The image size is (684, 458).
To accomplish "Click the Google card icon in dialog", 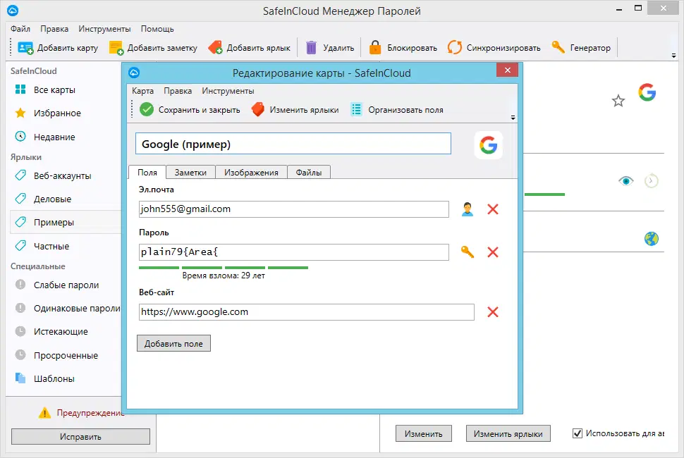I will click(x=488, y=145).
